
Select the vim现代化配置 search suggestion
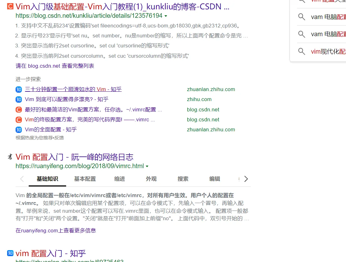point(328,51)
